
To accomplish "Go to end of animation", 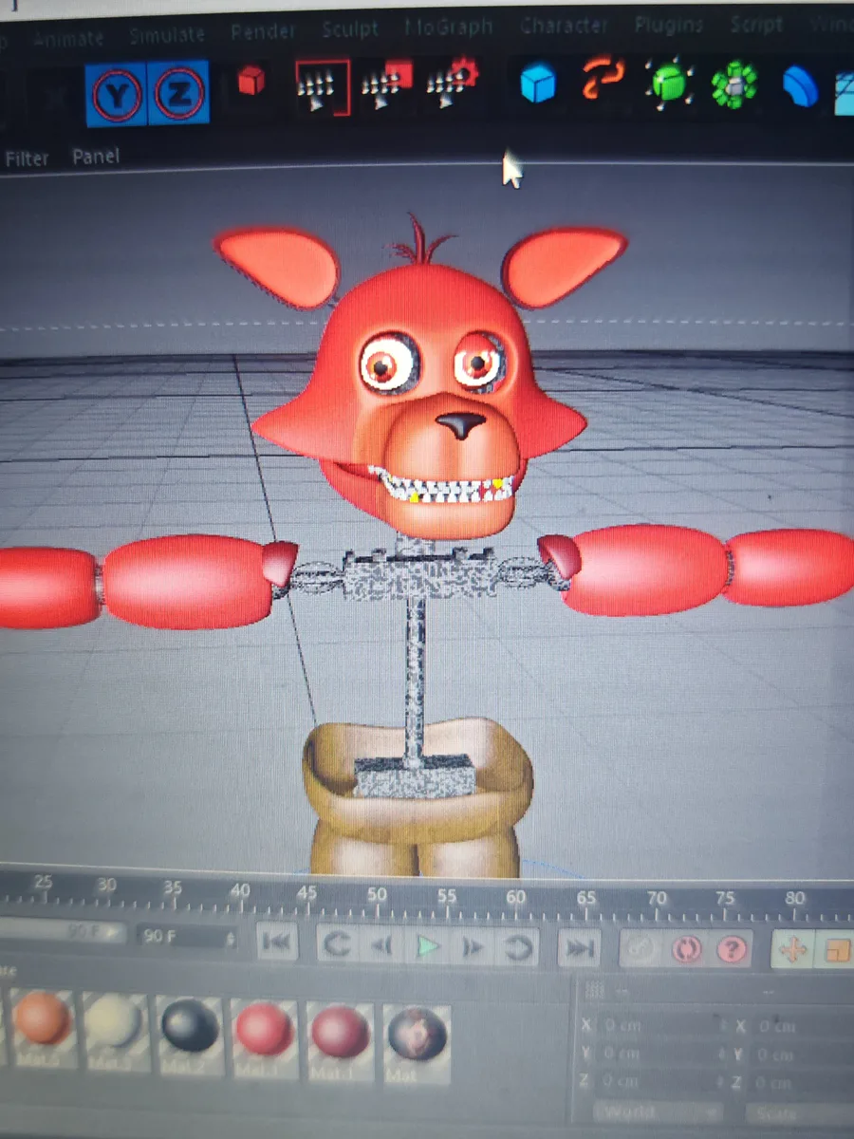I will (x=579, y=946).
